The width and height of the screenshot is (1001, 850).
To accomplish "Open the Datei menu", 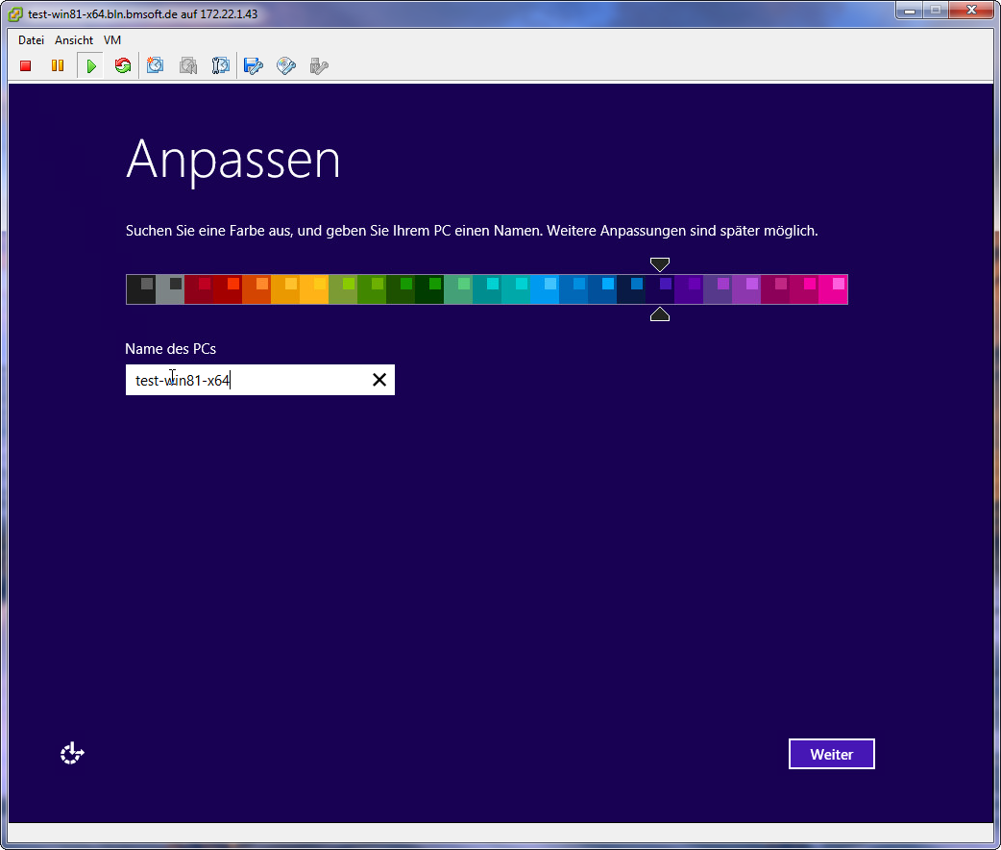I will (x=32, y=40).
